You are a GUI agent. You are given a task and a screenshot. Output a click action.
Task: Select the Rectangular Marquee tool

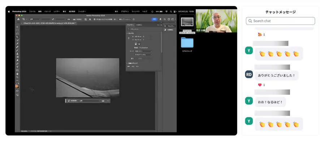(17, 30)
